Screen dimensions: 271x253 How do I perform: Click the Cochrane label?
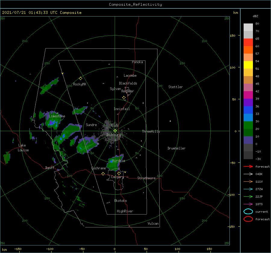[x=98, y=168]
